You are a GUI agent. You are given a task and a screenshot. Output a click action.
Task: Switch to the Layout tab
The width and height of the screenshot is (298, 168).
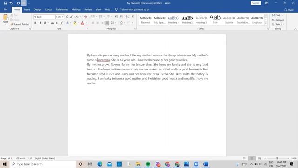[48, 9]
